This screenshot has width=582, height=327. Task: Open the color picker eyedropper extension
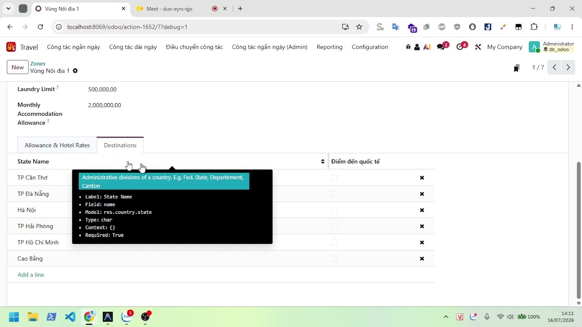pyautogui.click(x=503, y=27)
